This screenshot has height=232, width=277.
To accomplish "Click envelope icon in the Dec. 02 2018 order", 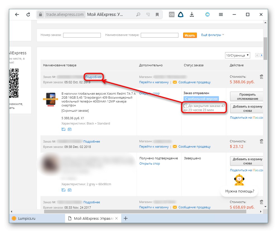I will (175, 146).
